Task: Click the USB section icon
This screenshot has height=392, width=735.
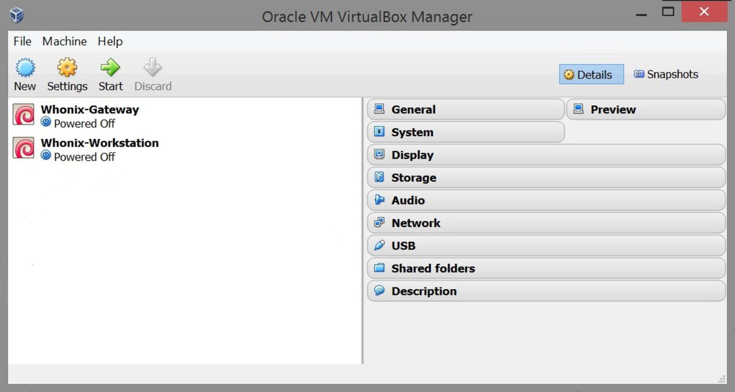Action: [x=379, y=245]
